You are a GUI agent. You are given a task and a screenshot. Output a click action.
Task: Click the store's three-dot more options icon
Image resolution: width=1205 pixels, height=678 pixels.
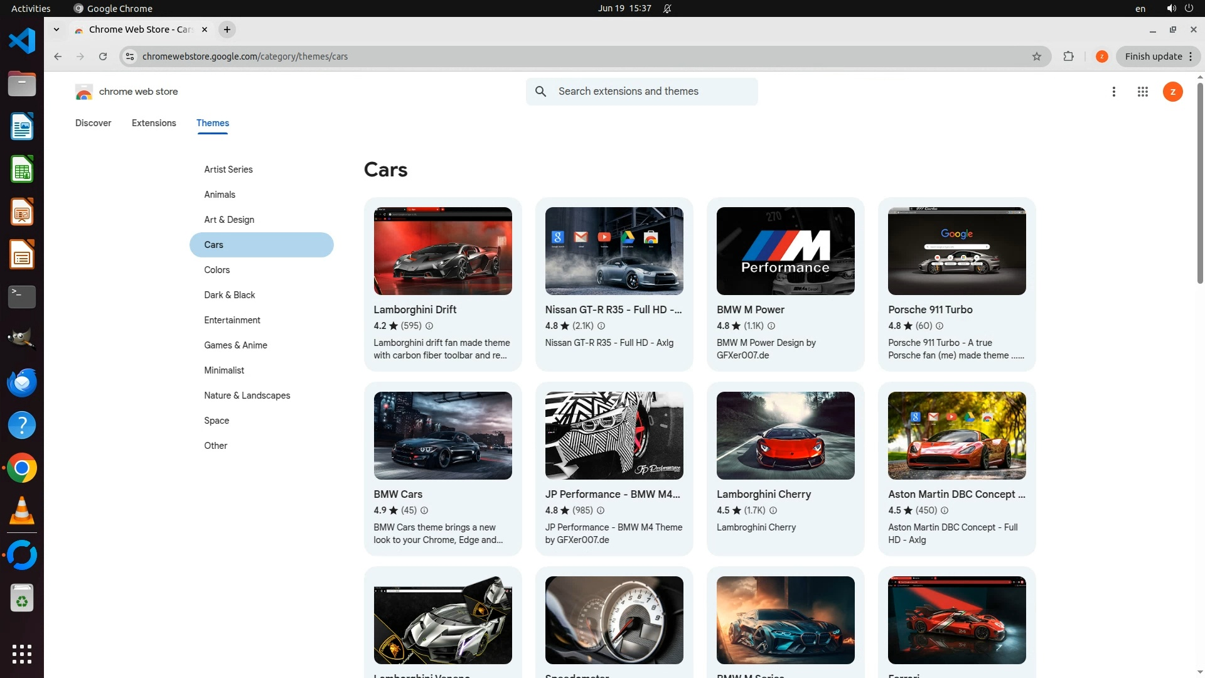(x=1113, y=92)
